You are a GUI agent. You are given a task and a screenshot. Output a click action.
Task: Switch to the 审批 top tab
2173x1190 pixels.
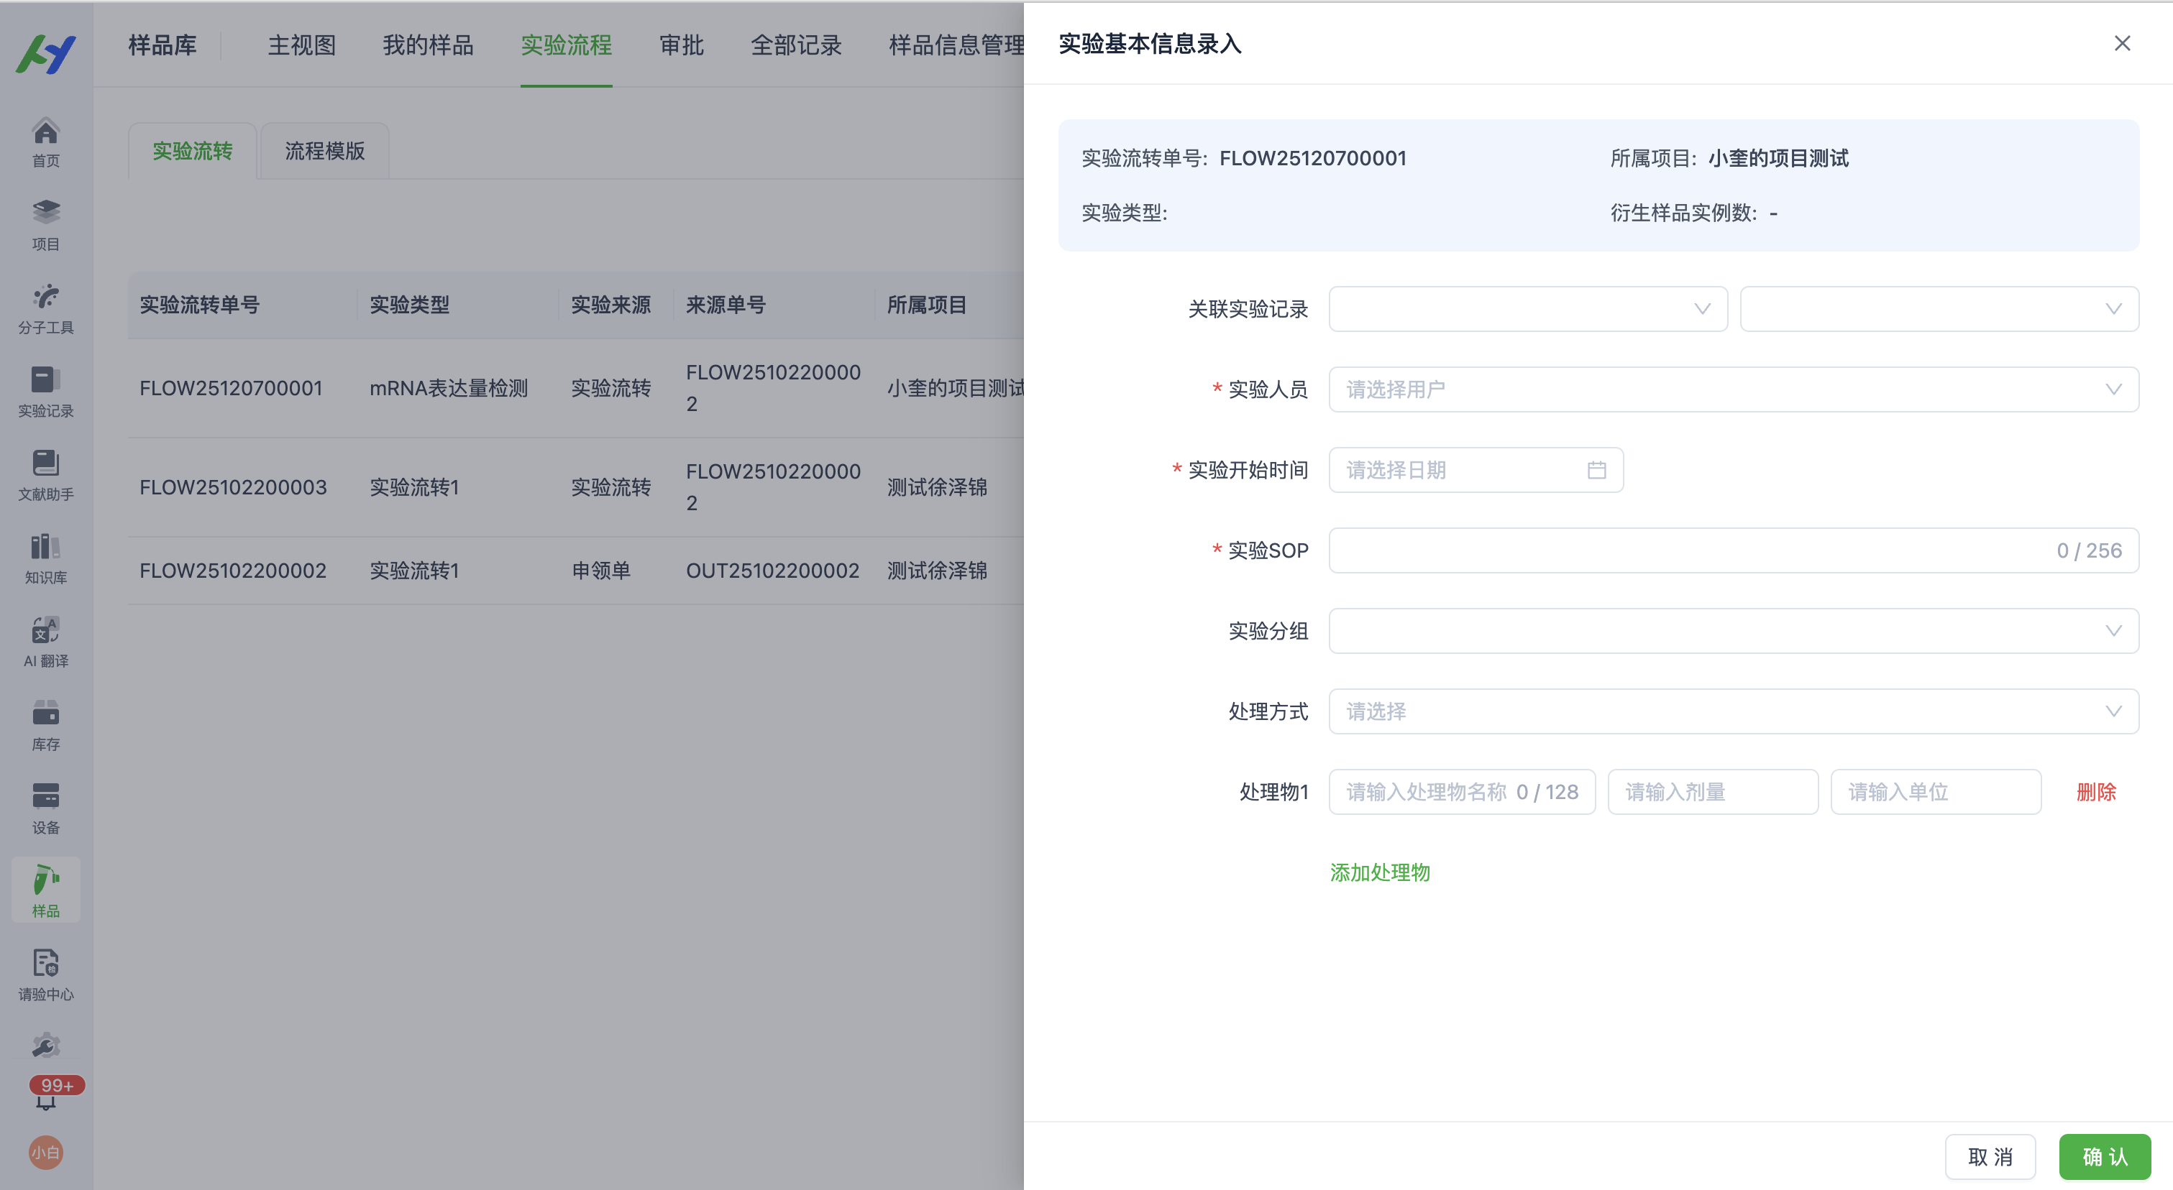pos(681,45)
